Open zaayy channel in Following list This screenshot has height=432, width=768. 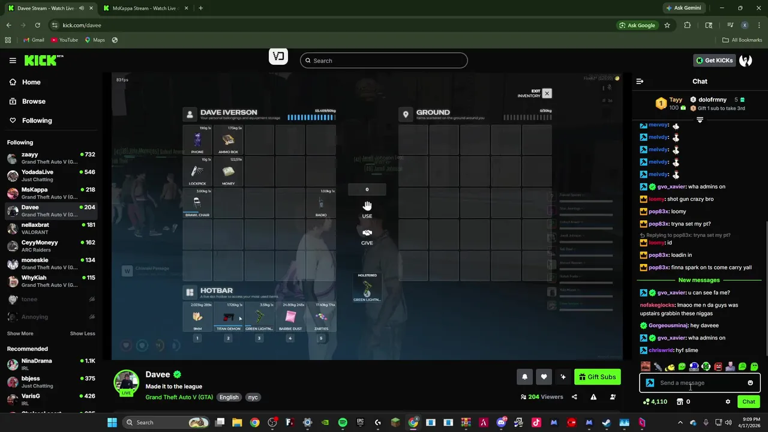[x=50, y=158]
